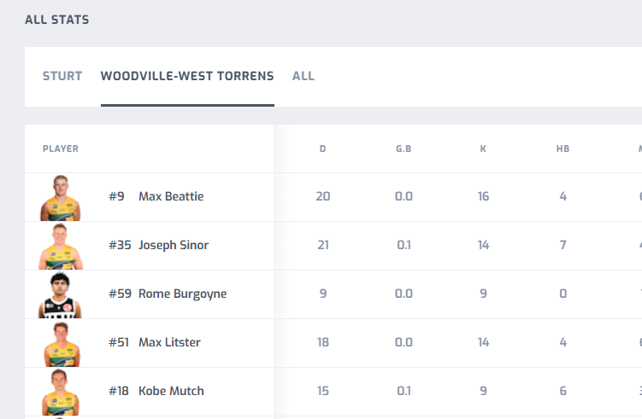Screen dimensions: 642x419
Task: Sort table by the HB column header
Action: coord(563,148)
